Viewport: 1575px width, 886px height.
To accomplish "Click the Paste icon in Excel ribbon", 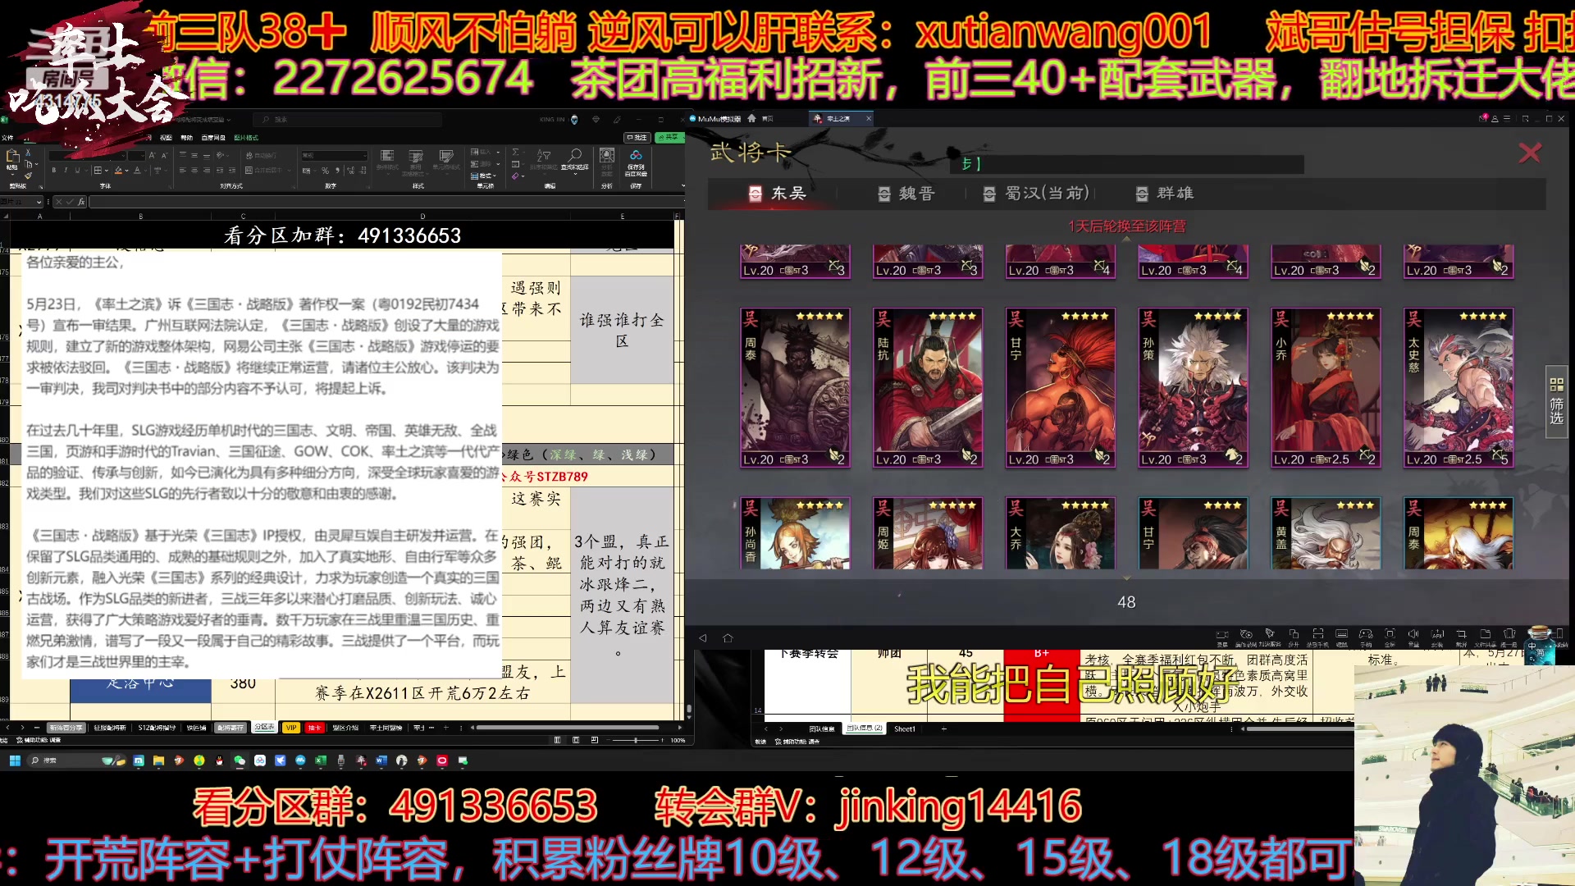I will 12,155.
